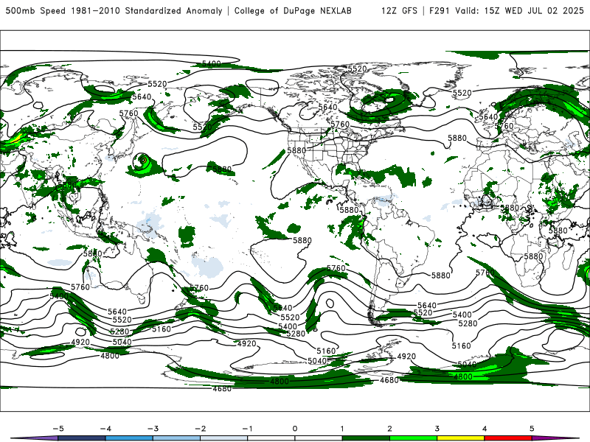
Task: Select the light blue -3 to -2 colorbar segment
Action: coord(176,438)
